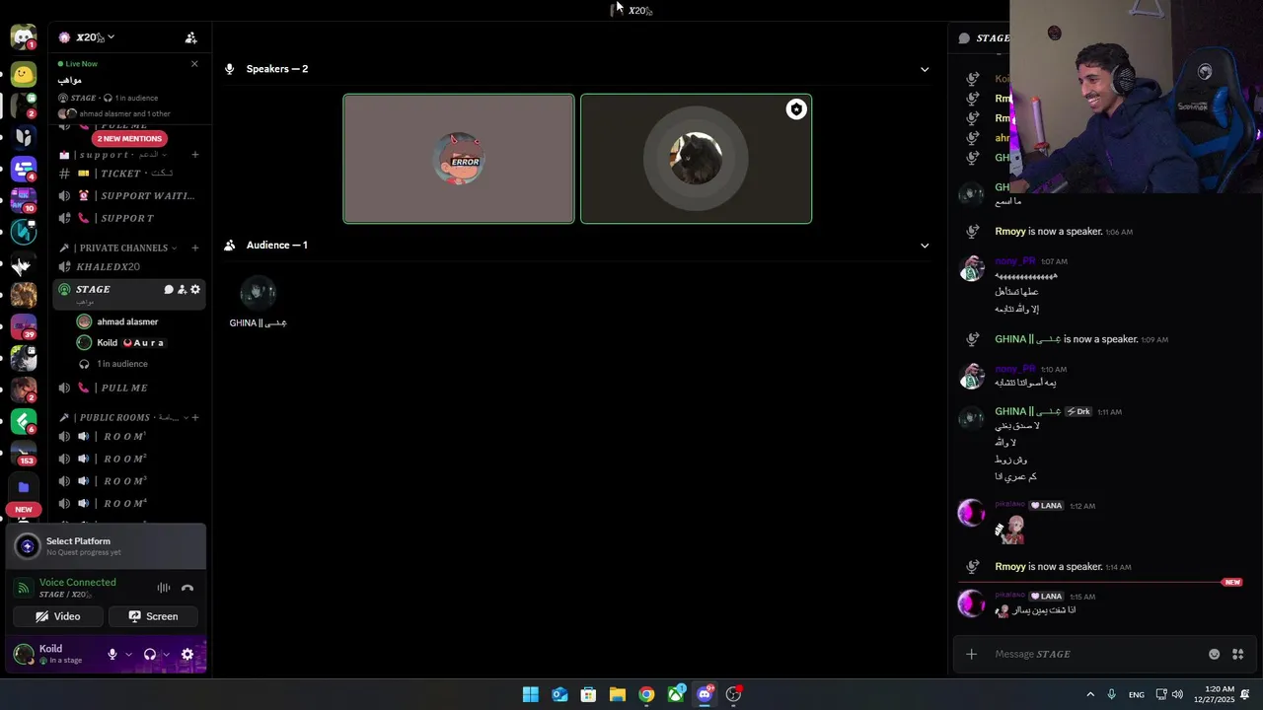Select speaker ahmad alasmer in channel list
The image size is (1263, 710).
click(x=128, y=321)
